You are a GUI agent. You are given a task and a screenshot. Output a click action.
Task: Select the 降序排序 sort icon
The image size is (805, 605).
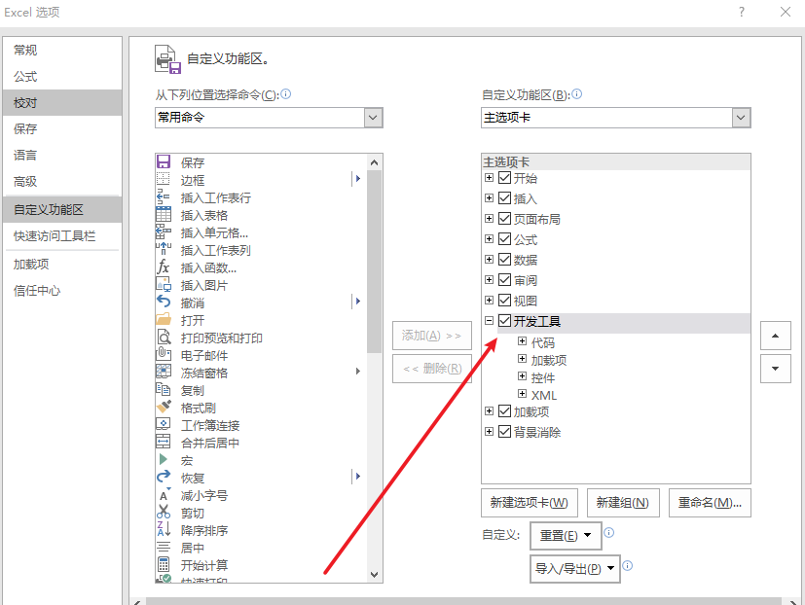click(164, 529)
